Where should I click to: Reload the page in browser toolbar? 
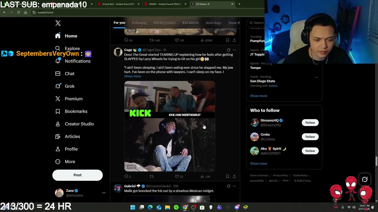(18, 12)
